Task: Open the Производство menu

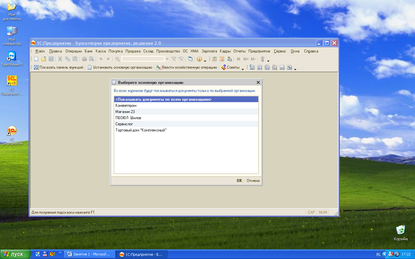Action: pyautogui.click(x=168, y=51)
